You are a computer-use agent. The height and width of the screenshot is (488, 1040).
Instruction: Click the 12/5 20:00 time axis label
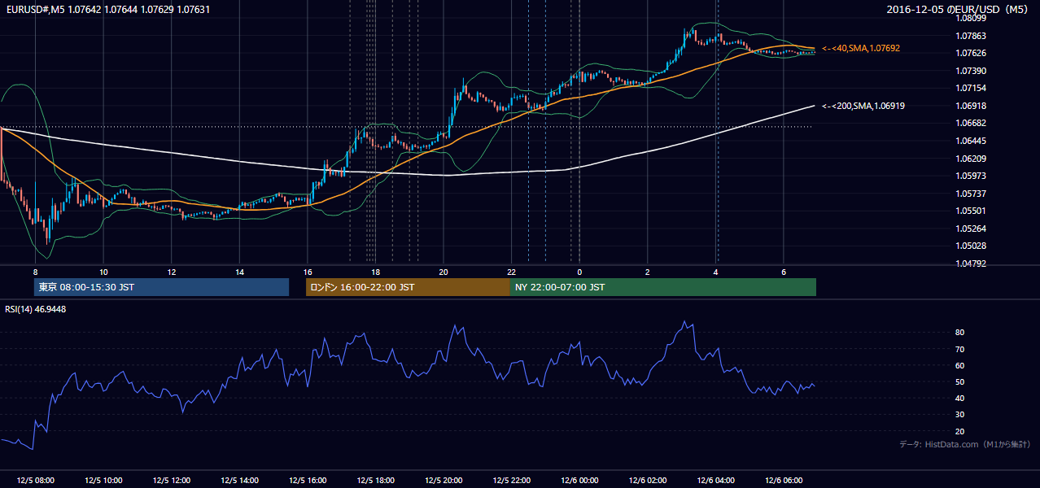pyautogui.click(x=444, y=480)
